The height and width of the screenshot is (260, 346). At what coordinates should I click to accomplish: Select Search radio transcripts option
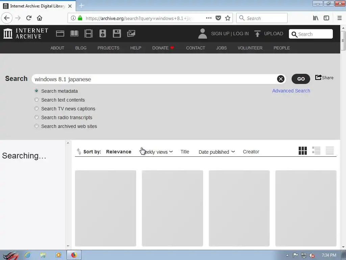(x=36, y=117)
